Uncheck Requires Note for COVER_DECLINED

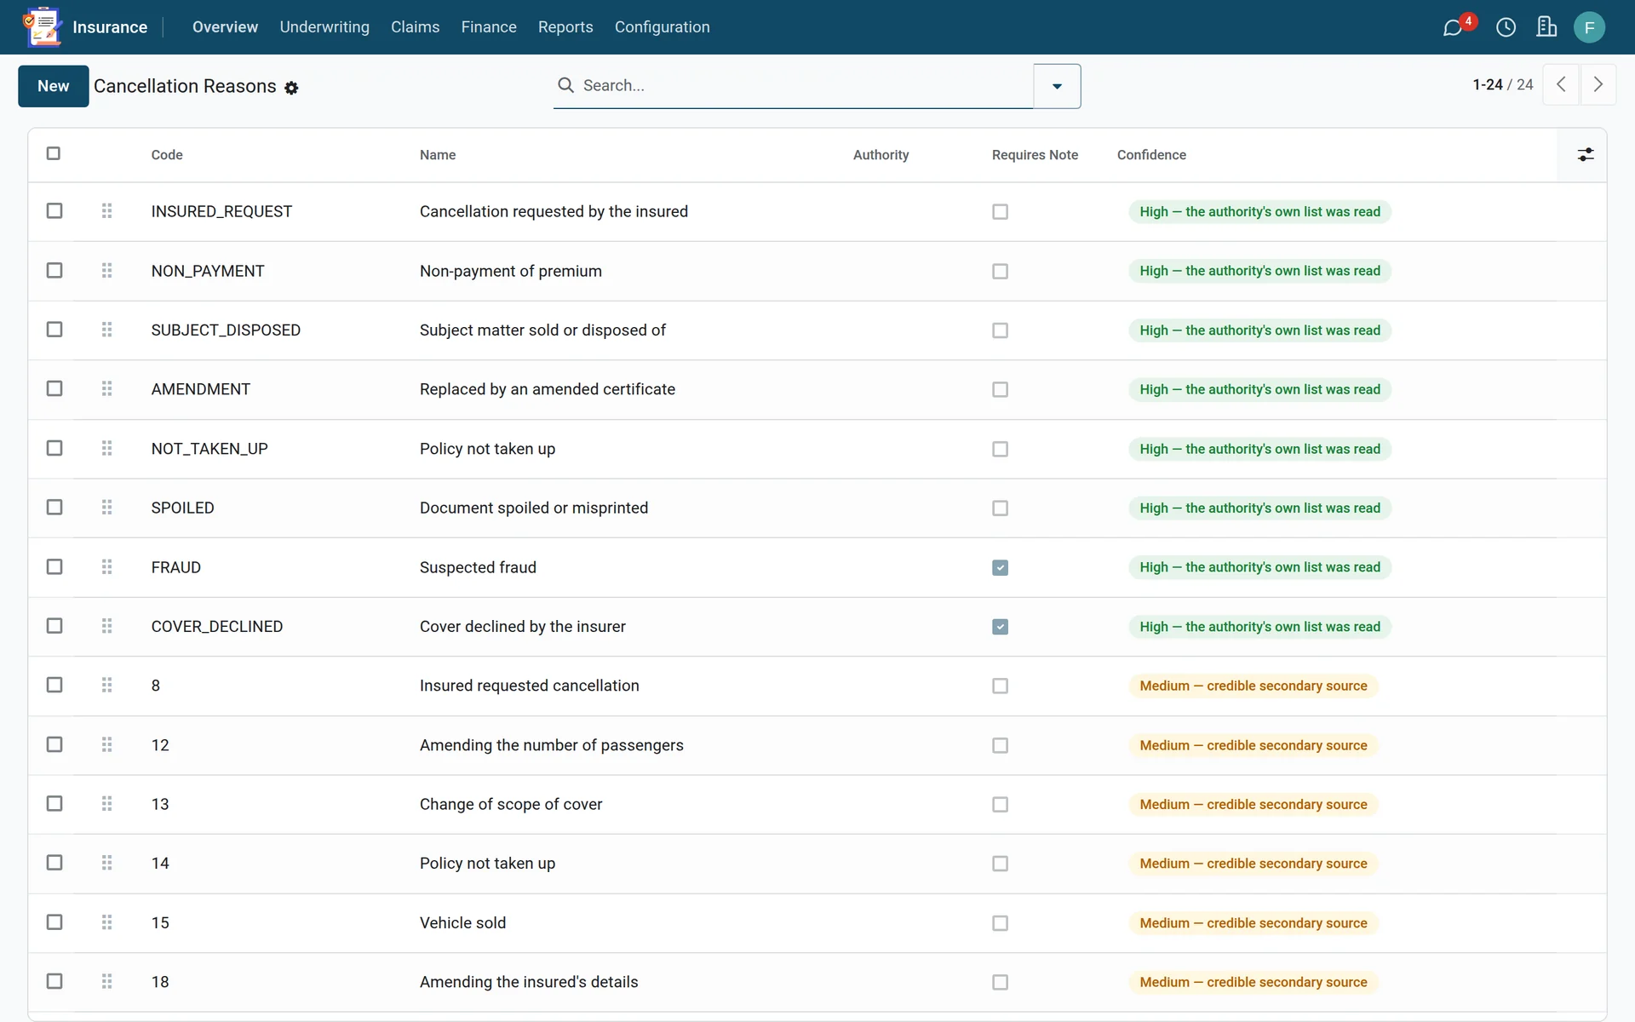[1001, 627]
